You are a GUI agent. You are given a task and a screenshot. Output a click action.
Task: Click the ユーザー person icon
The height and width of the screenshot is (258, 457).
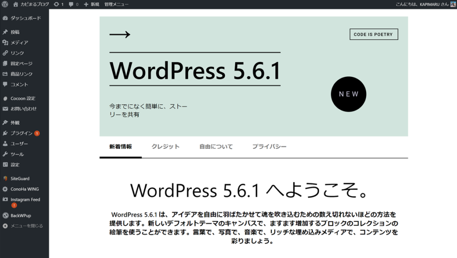point(5,143)
